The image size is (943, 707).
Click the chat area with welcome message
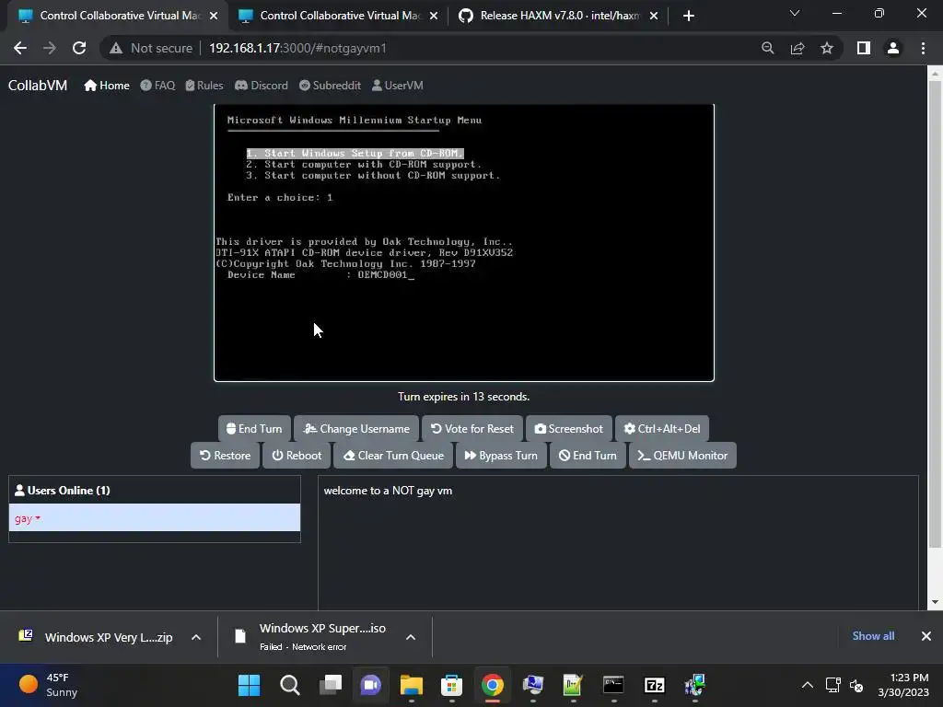pos(618,543)
